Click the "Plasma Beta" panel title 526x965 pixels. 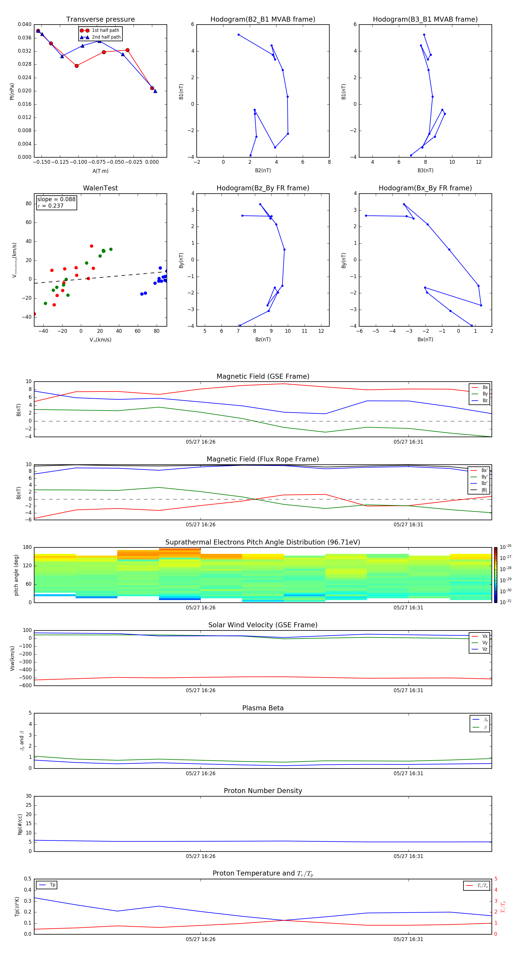(x=263, y=708)
